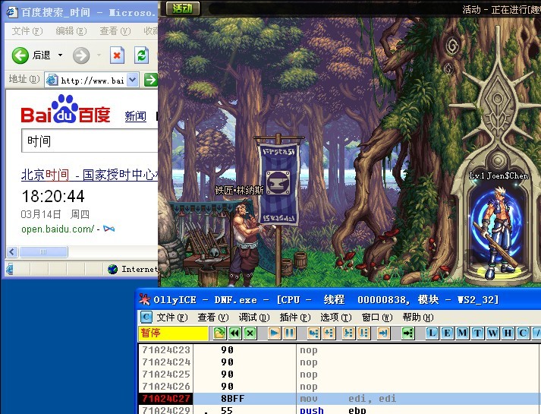Screen dimensions: 541x414
Task: Click the blue bow-tie icon after open.baidu.com
Action: tap(109, 229)
